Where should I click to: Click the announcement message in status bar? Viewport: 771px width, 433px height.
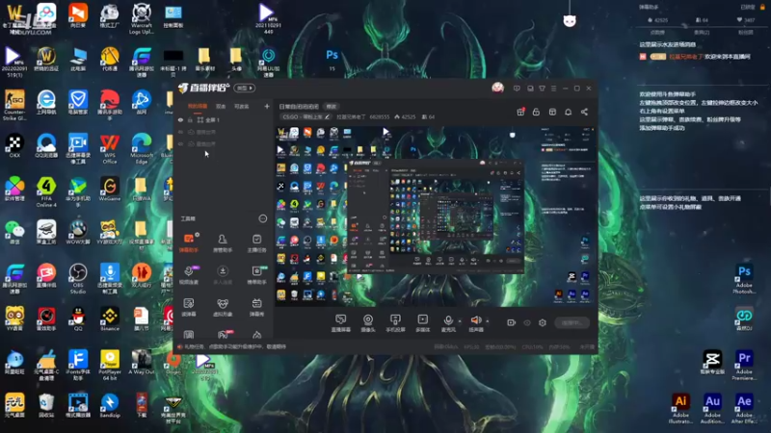pyautogui.click(x=235, y=346)
